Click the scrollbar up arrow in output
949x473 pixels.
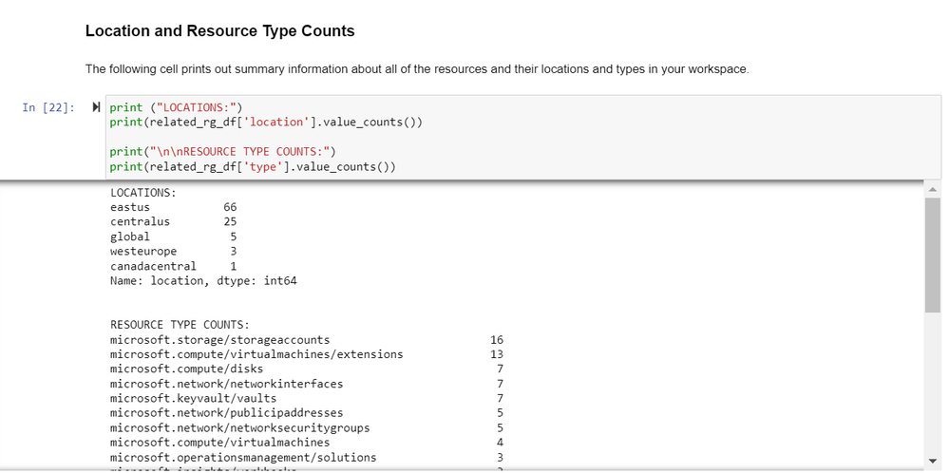(932, 189)
